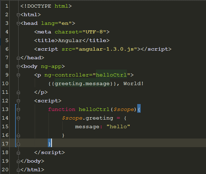Screen dimensions: 206x174
Task: Click the "helloCtrl" attribute value on line 9
Action: (x=111, y=75)
